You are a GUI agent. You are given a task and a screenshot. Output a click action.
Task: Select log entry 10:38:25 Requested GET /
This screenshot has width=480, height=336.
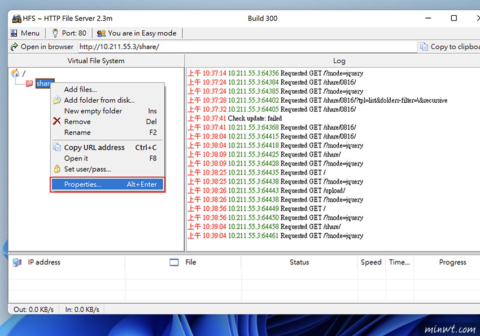256,173
